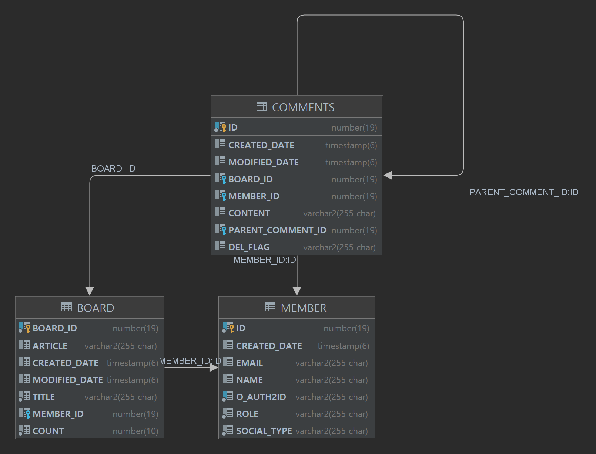
Task: Select the COUNT column in BOARD
Action: click(x=90, y=431)
